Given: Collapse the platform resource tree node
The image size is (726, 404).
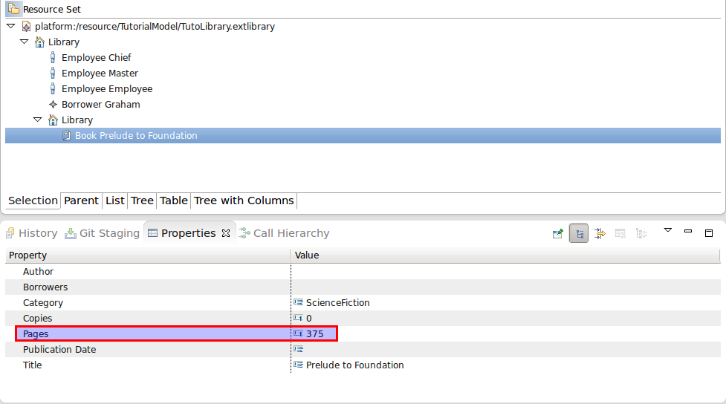Looking at the screenshot, I should pyautogui.click(x=10, y=26).
